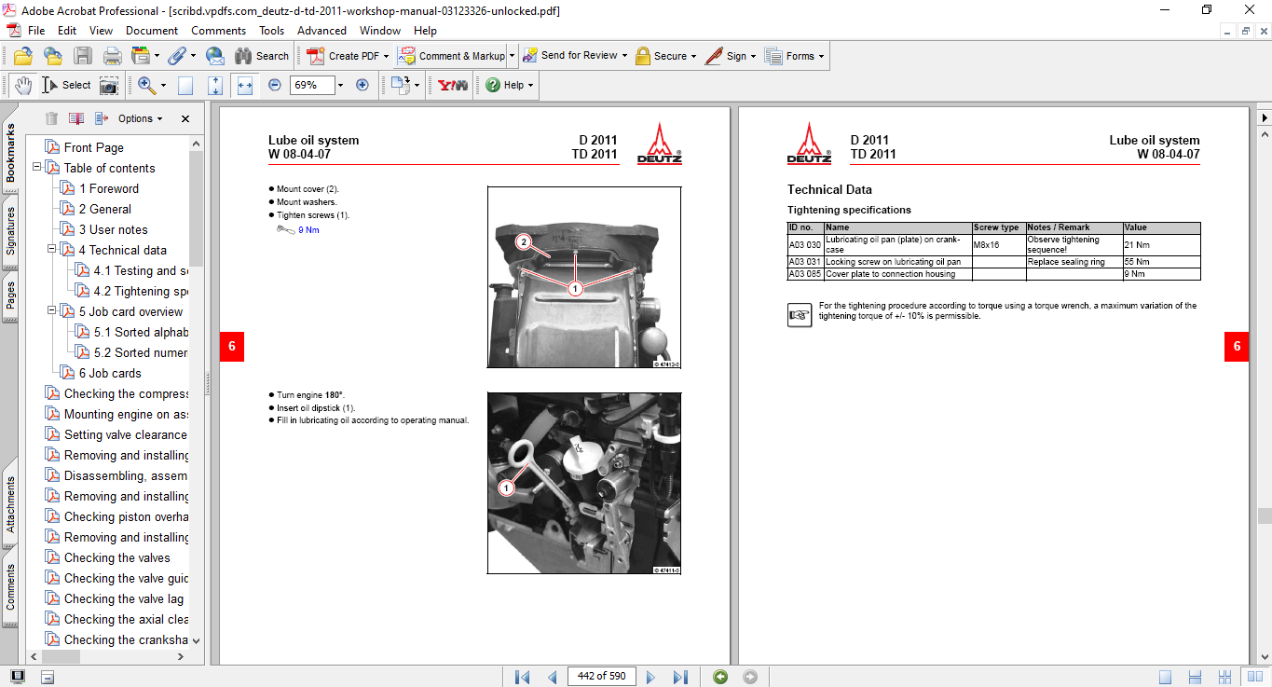1272x687 pixels.
Task: Switch to Fit Width page display
Action: [x=244, y=85]
